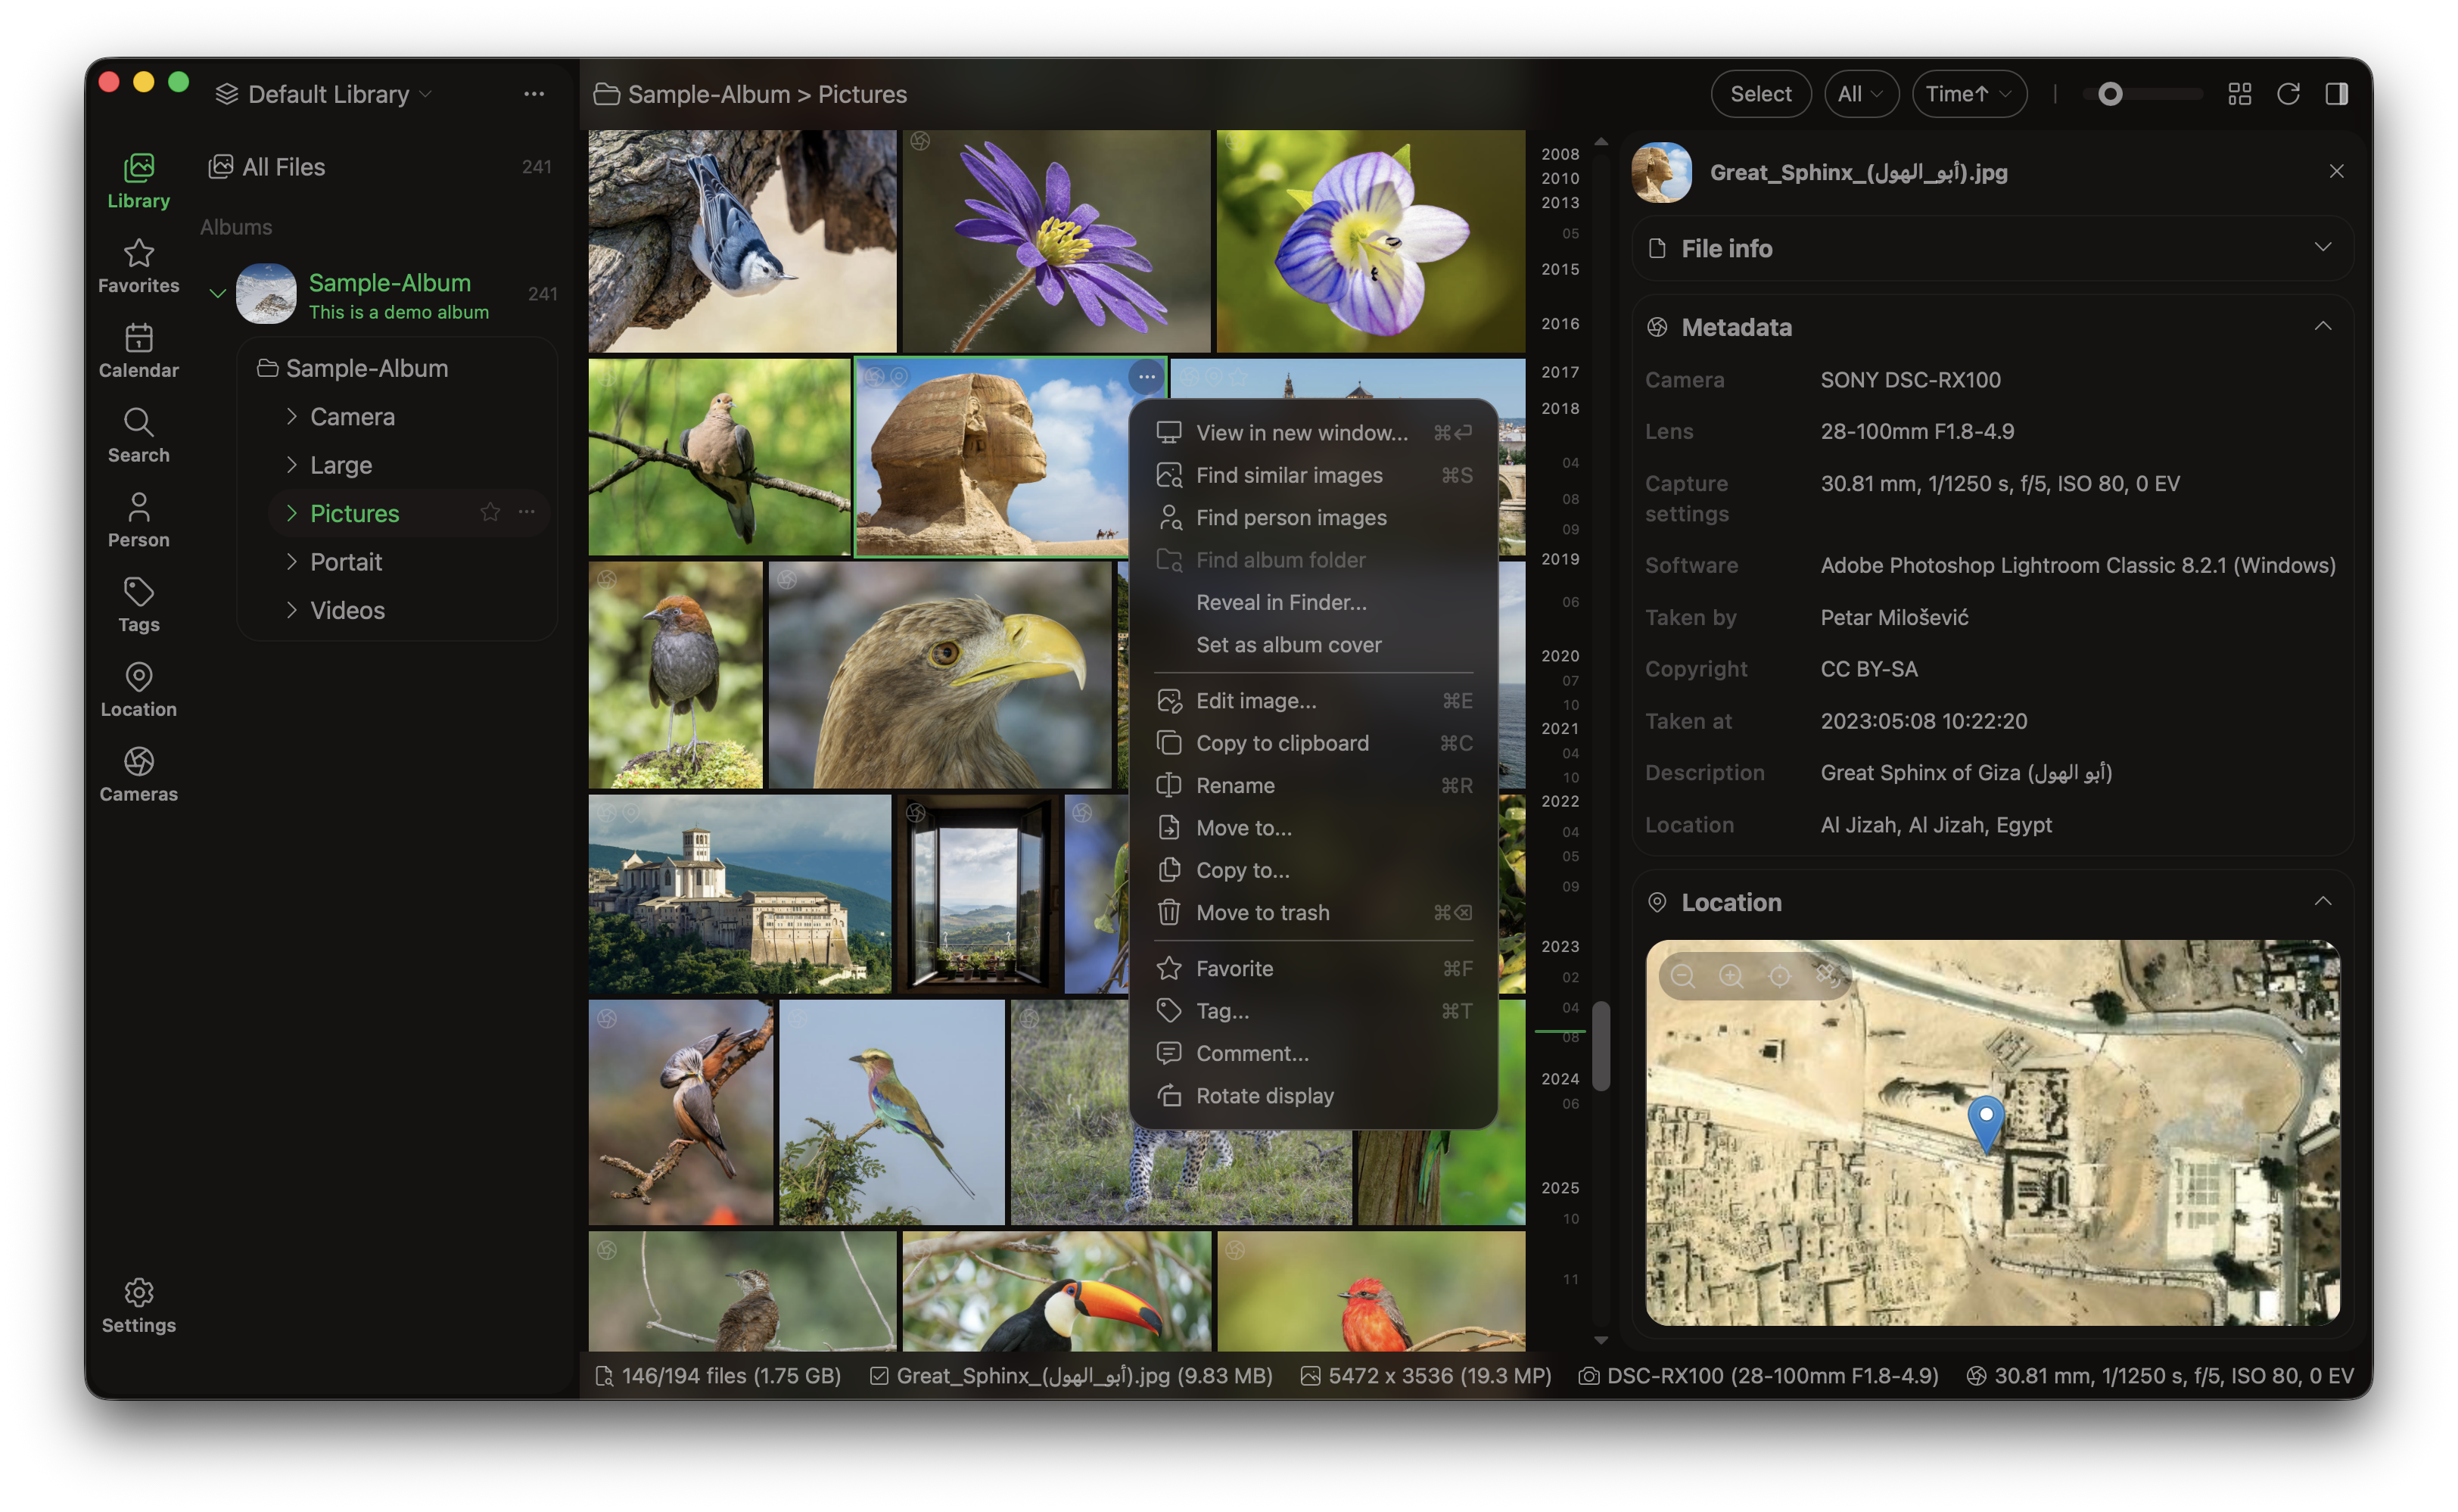Image resolution: width=2458 pixels, height=1512 pixels.
Task: Expand the Camera folder in tree
Action: pos(292,416)
